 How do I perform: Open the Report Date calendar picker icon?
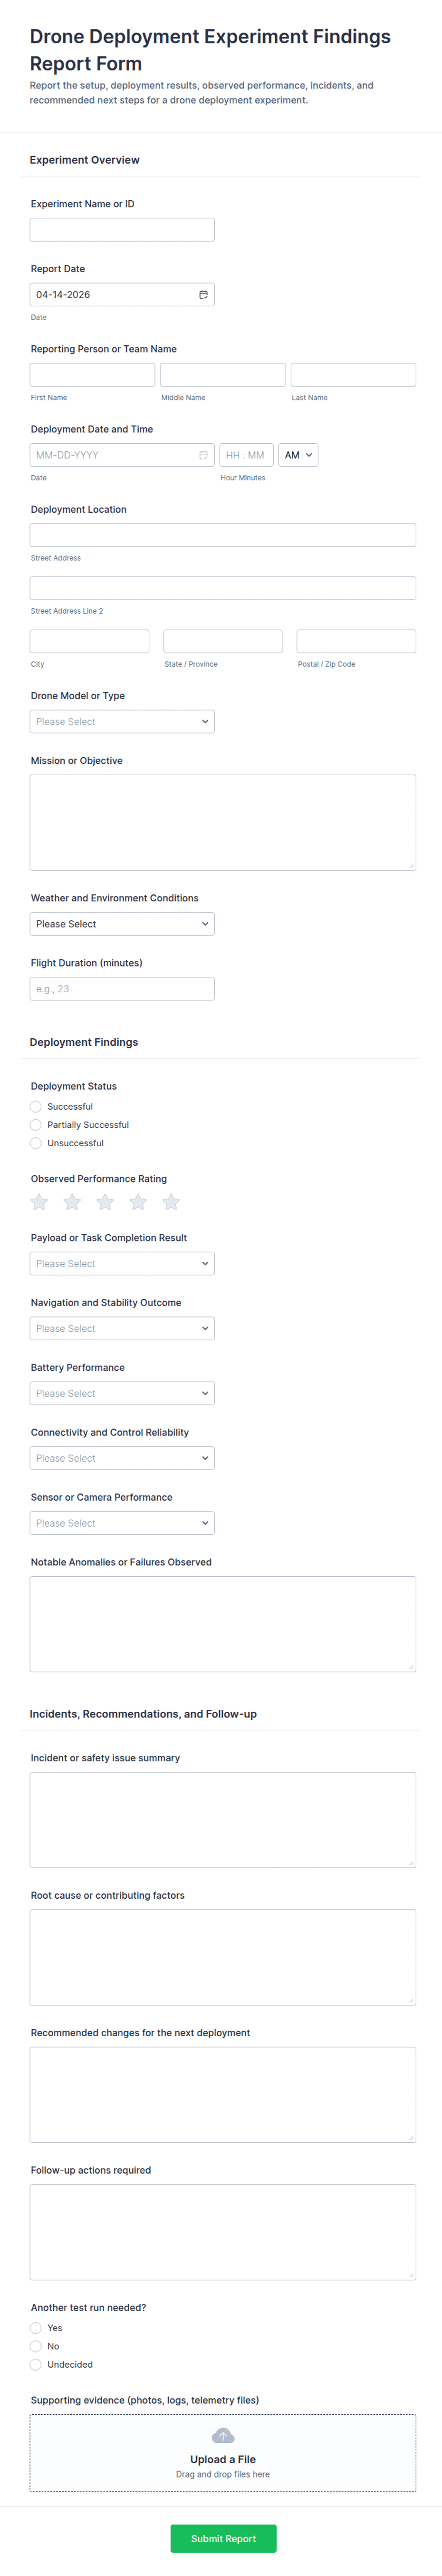coord(203,295)
